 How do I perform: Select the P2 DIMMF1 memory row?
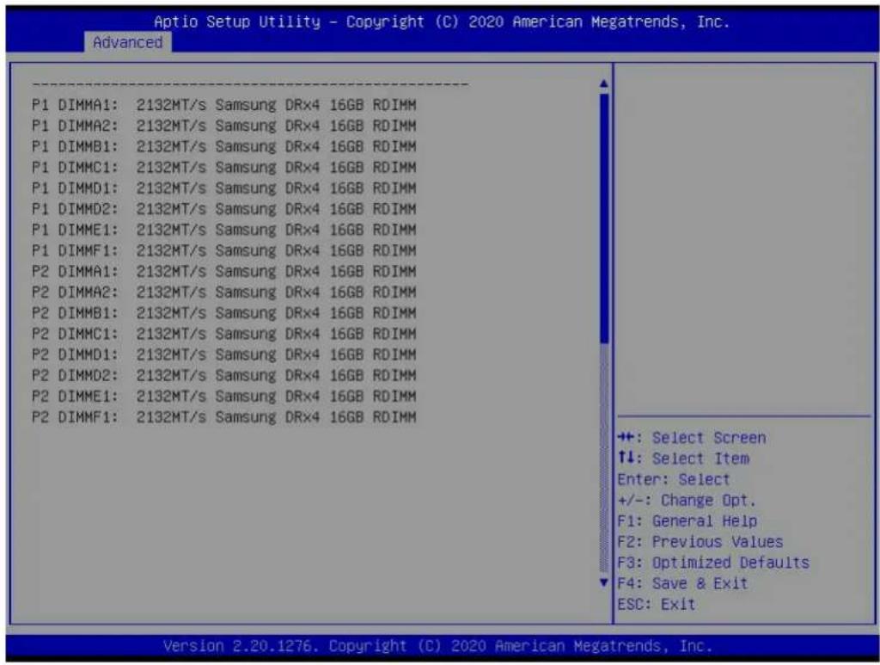pyautogui.click(x=224, y=416)
